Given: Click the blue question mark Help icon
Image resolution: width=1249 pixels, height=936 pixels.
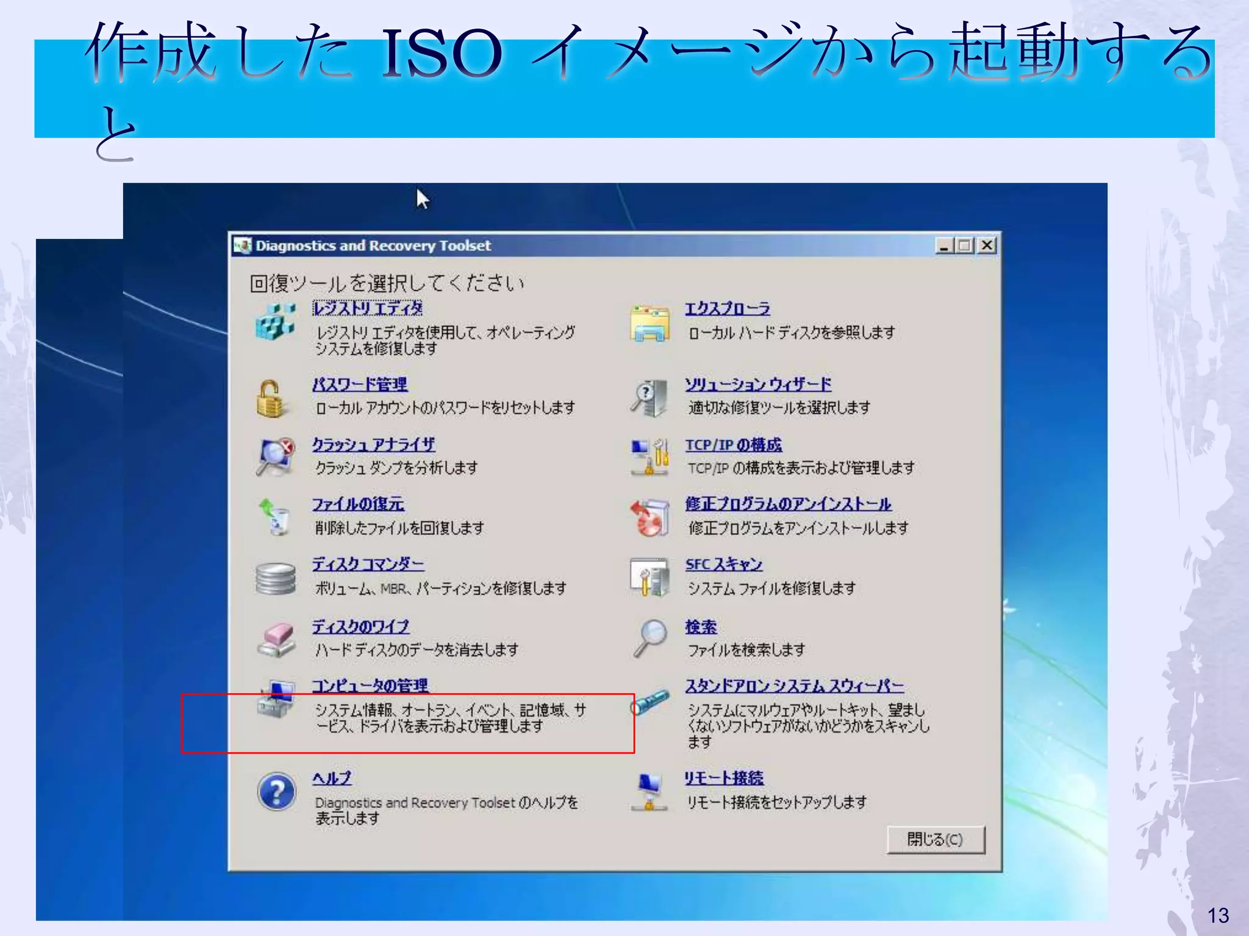Looking at the screenshot, I should (276, 792).
